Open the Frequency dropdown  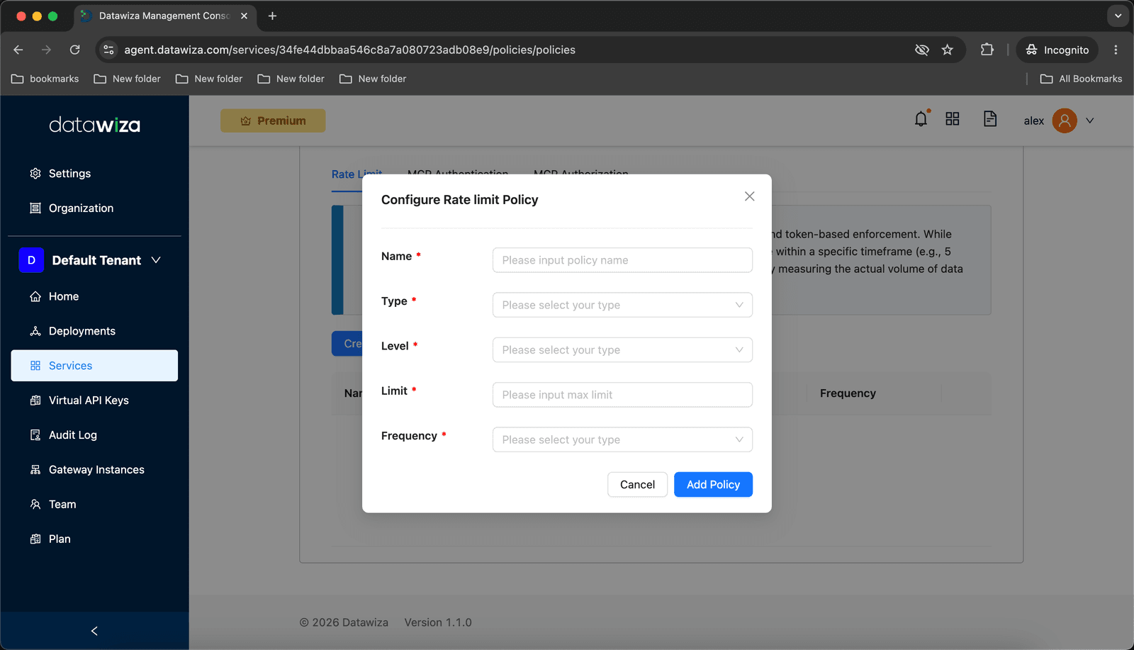622,439
